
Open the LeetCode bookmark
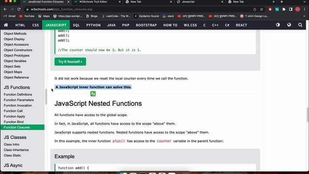[116, 16]
